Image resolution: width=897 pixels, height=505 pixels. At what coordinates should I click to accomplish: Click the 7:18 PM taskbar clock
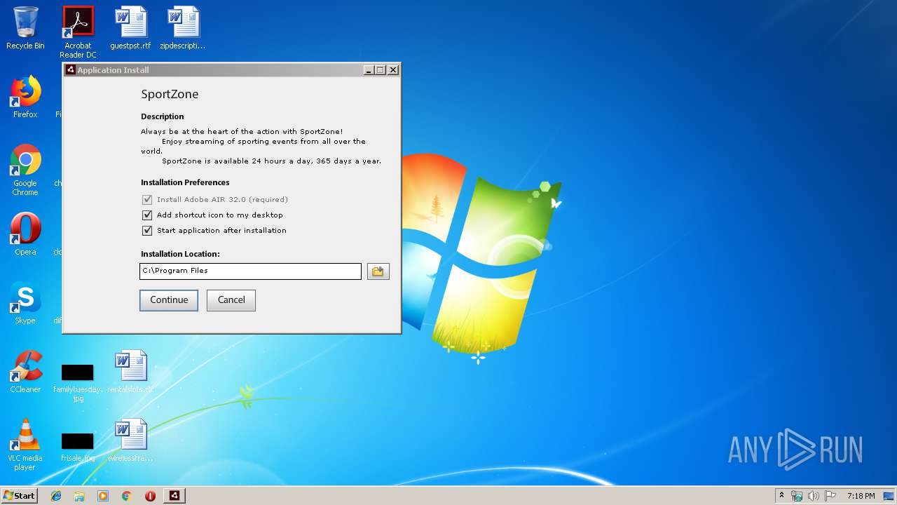coord(861,496)
